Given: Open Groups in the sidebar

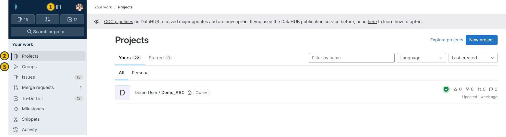Looking at the screenshot, I should [29, 67].
